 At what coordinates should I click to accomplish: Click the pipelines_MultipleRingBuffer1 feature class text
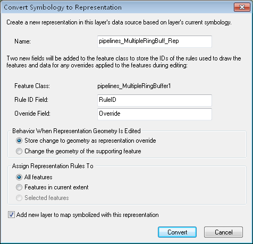[134, 86]
